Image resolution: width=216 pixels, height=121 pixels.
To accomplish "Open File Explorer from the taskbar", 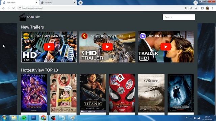I will click(14, 118).
